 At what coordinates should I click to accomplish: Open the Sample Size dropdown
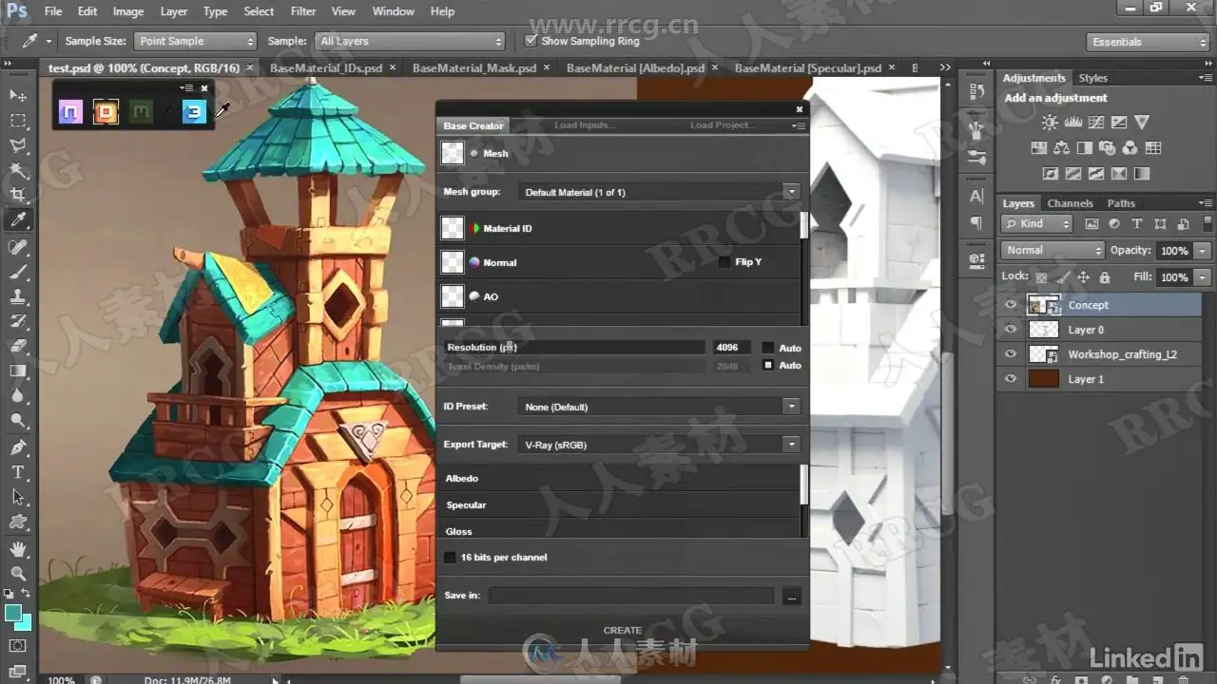click(195, 42)
